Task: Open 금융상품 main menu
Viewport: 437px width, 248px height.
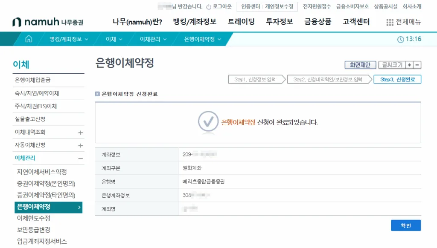Action: 318,22
